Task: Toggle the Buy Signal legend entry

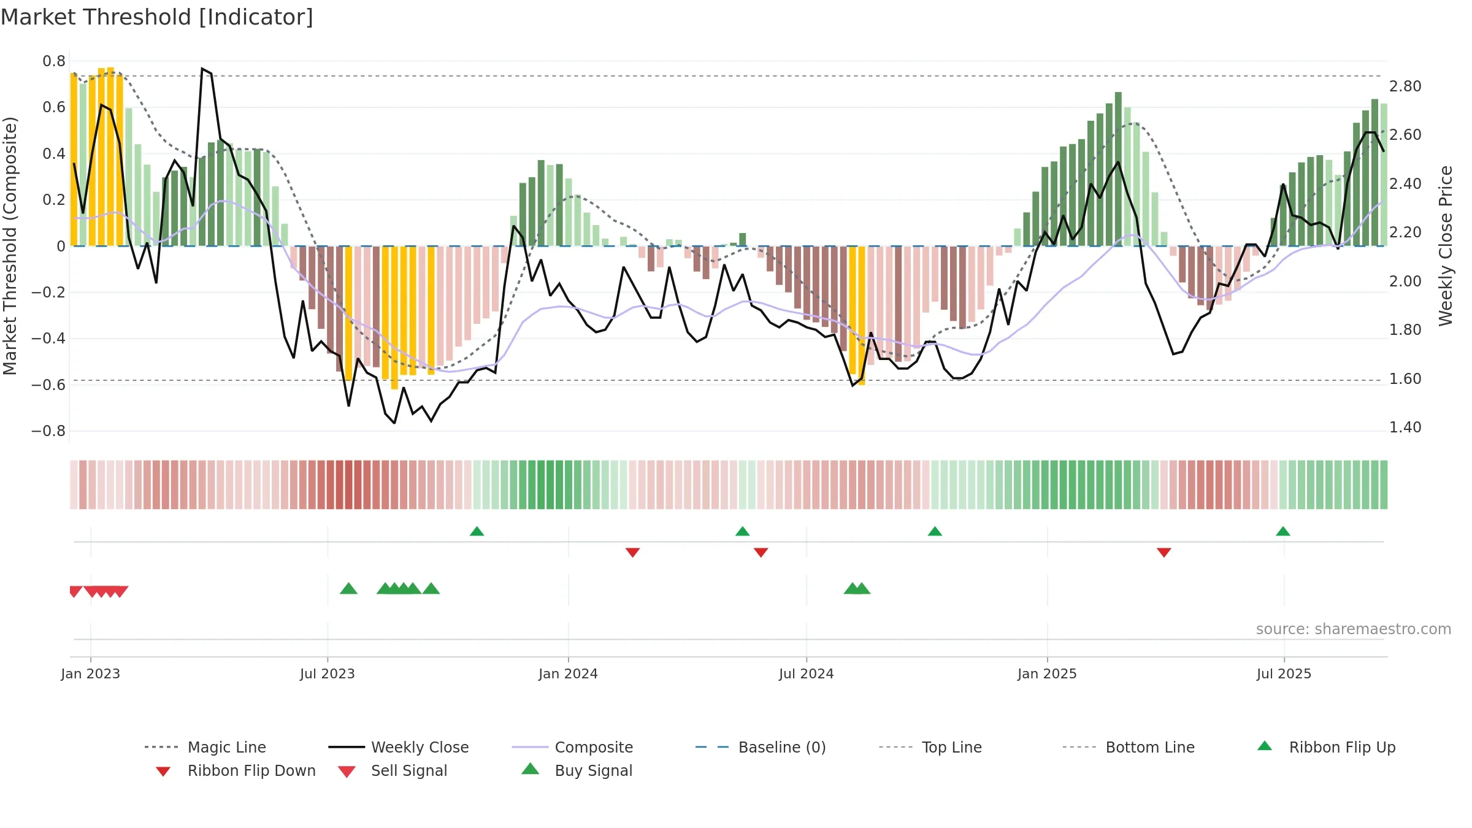Action: (x=577, y=770)
